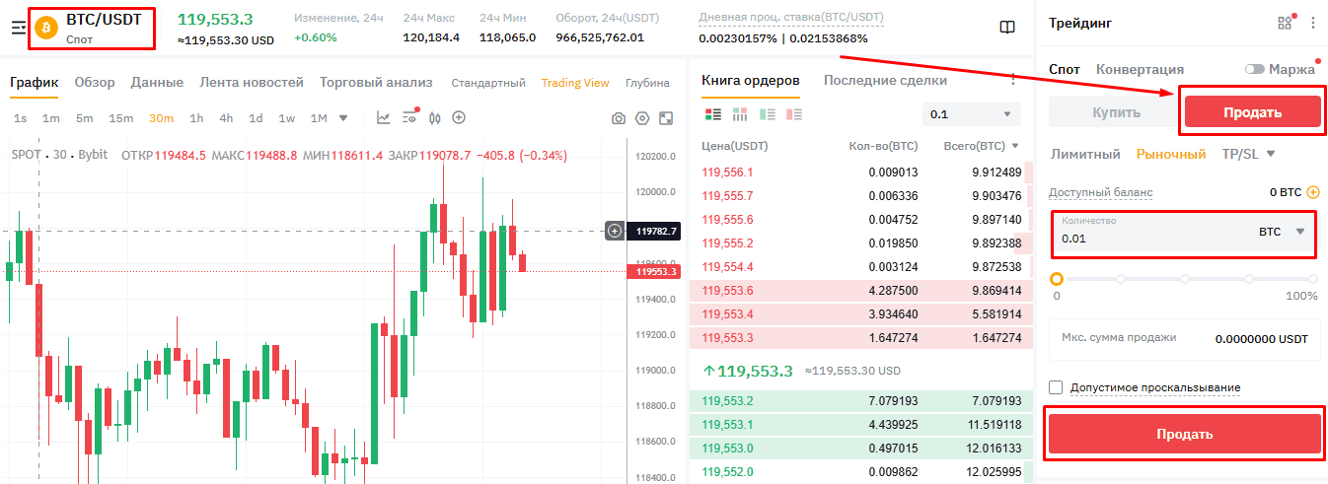Image resolution: width=1328 pixels, height=484 pixels.
Task: Open the Всего(BTC) column dropdown arrow
Action: [1013, 146]
